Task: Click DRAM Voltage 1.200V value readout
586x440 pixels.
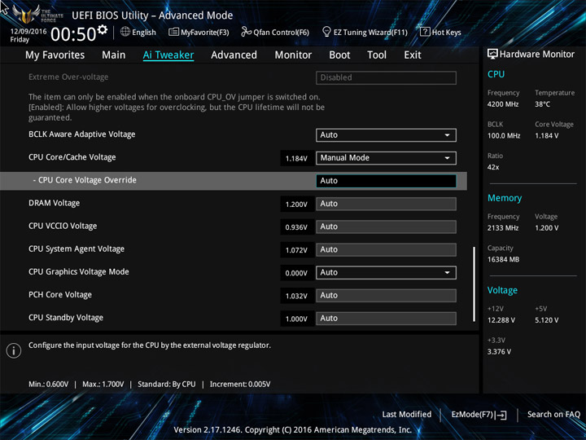Action: pos(296,205)
